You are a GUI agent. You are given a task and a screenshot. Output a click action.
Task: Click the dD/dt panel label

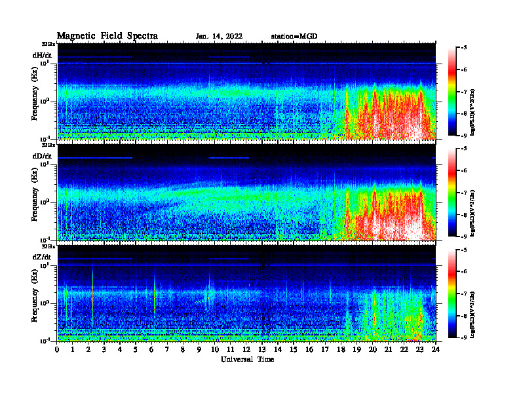click(42, 156)
